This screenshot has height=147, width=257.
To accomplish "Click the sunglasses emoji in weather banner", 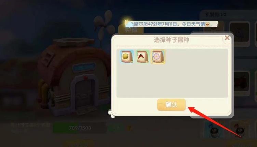I will [x=207, y=25].
